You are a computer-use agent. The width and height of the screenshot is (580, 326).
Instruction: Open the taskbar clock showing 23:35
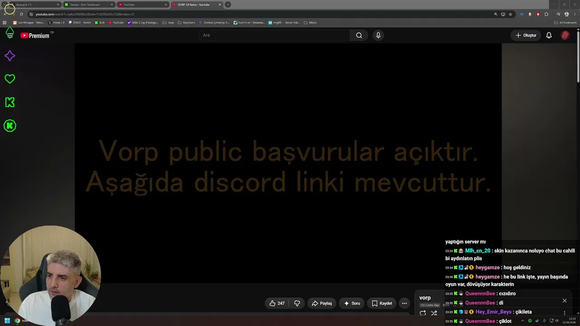[x=570, y=321]
